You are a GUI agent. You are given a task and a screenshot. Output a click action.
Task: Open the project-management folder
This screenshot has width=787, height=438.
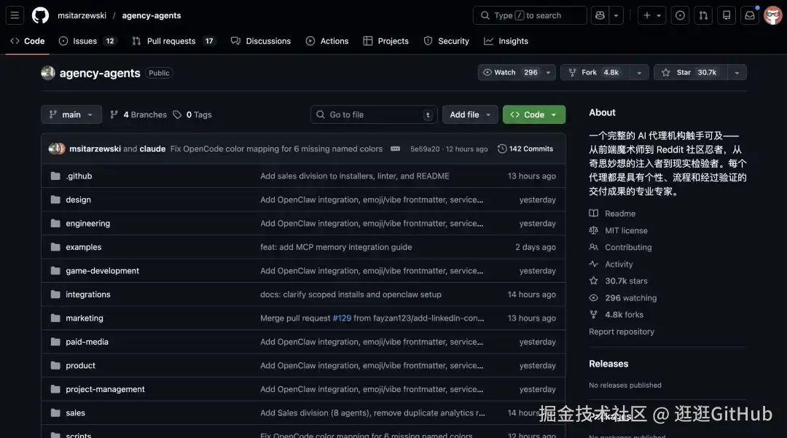pos(105,389)
